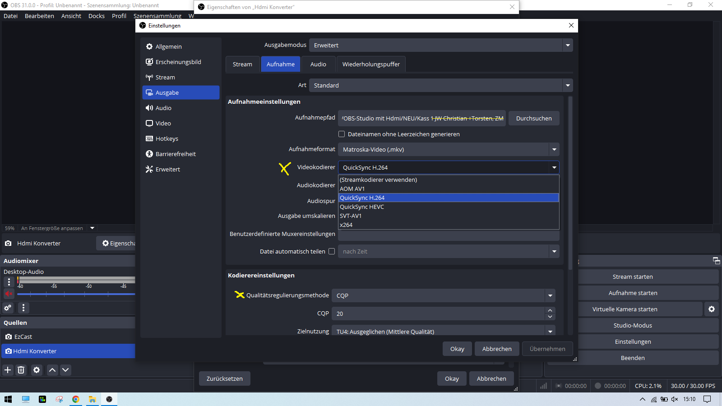Click Abbrechen in the Einstellungen dialog
This screenshot has height=406, width=722.
[x=497, y=349]
